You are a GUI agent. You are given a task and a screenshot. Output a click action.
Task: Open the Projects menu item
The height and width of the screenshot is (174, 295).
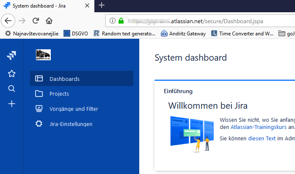82,94
